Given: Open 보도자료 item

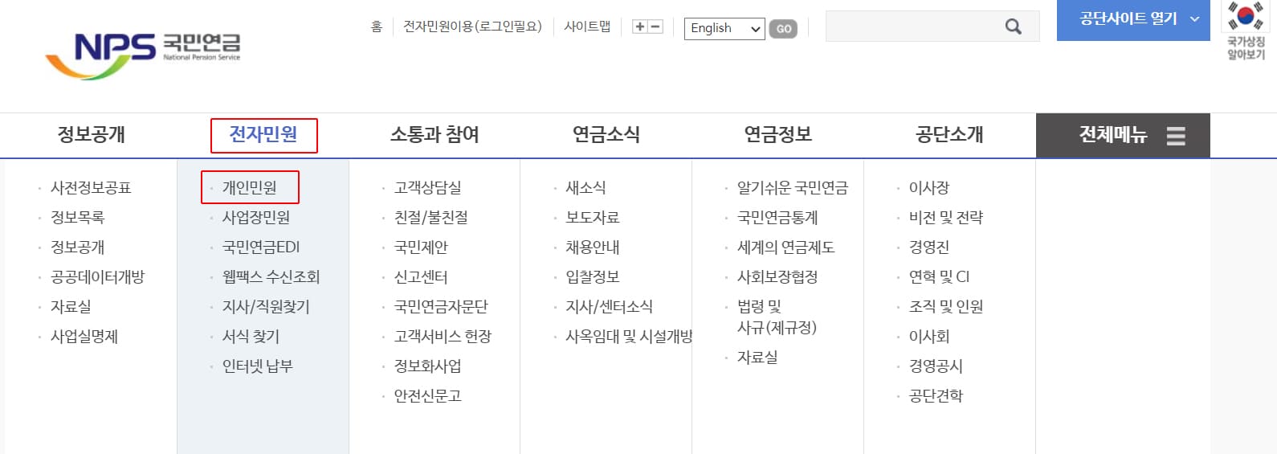Looking at the screenshot, I should pos(593,218).
